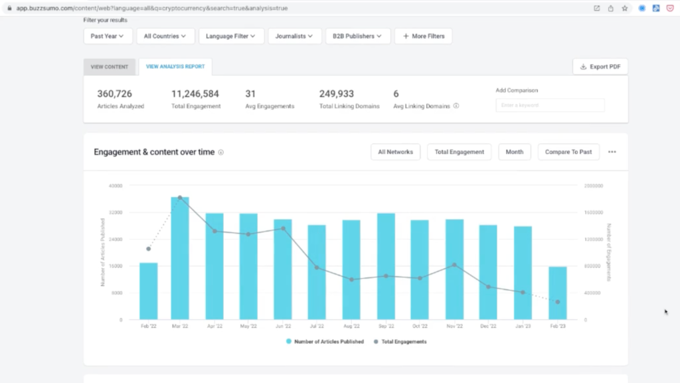Click the 11,246,584 Total Engagement value

(195, 94)
